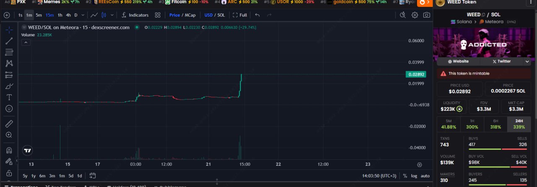The width and height of the screenshot is (537, 187).
Task: Toggle auto scale mode
Action: [x=425, y=176]
